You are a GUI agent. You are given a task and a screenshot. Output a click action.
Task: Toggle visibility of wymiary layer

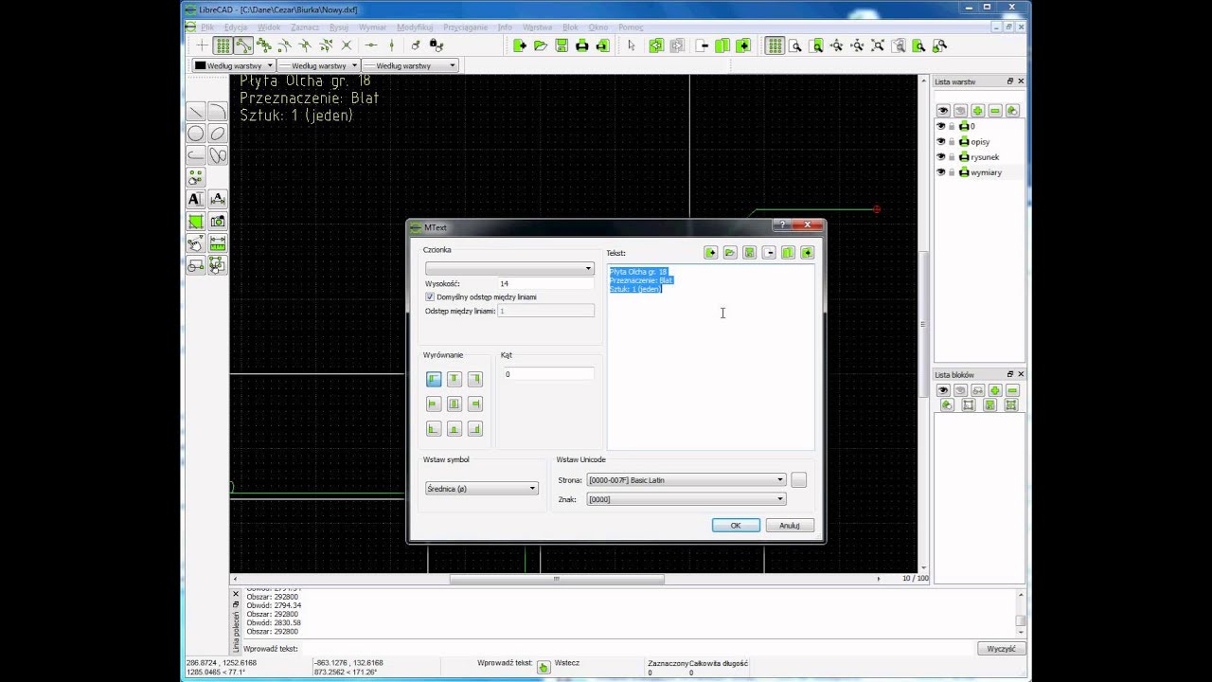coord(941,172)
